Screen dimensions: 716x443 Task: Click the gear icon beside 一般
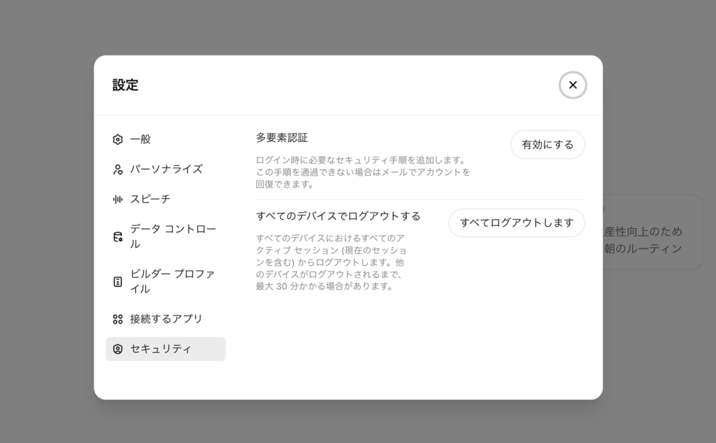(117, 139)
